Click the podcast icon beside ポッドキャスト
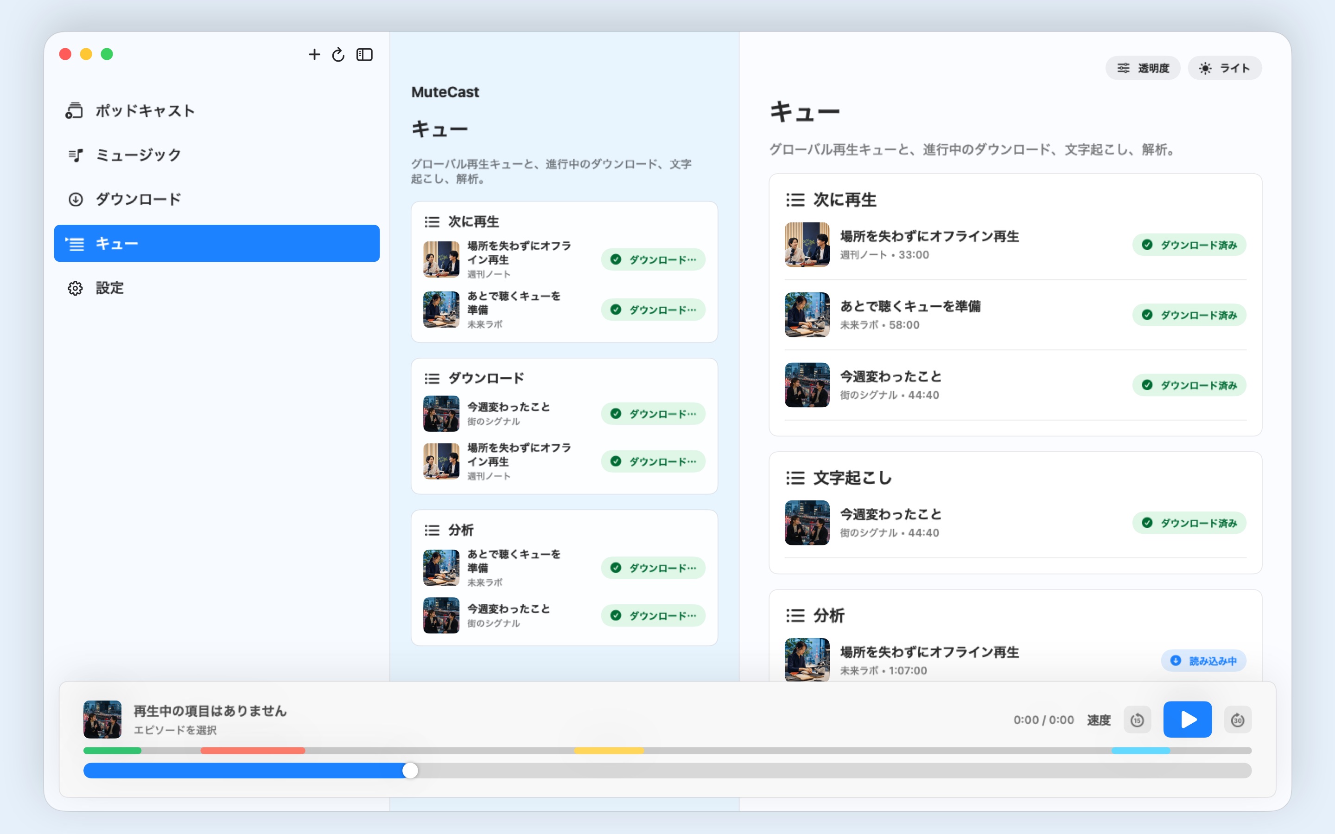Image resolution: width=1335 pixels, height=834 pixels. 75,111
